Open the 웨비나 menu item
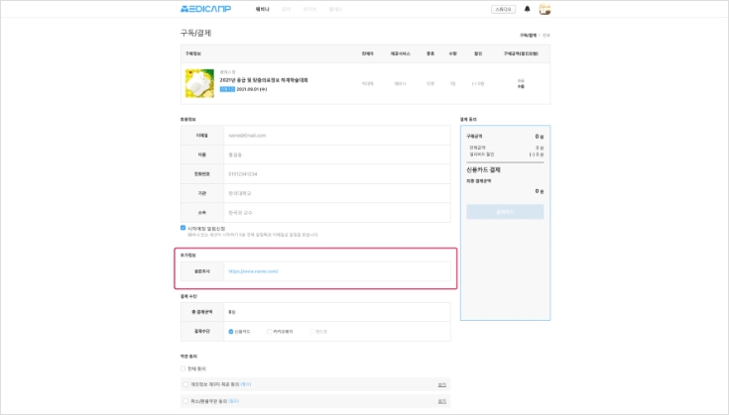 click(262, 9)
